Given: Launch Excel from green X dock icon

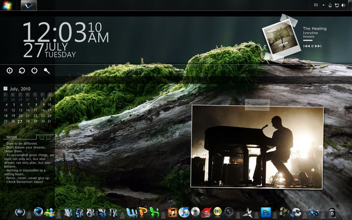Looking at the screenshot, I should (x=155, y=212).
